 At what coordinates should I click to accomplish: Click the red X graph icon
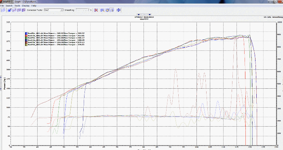tap(96, 10)
